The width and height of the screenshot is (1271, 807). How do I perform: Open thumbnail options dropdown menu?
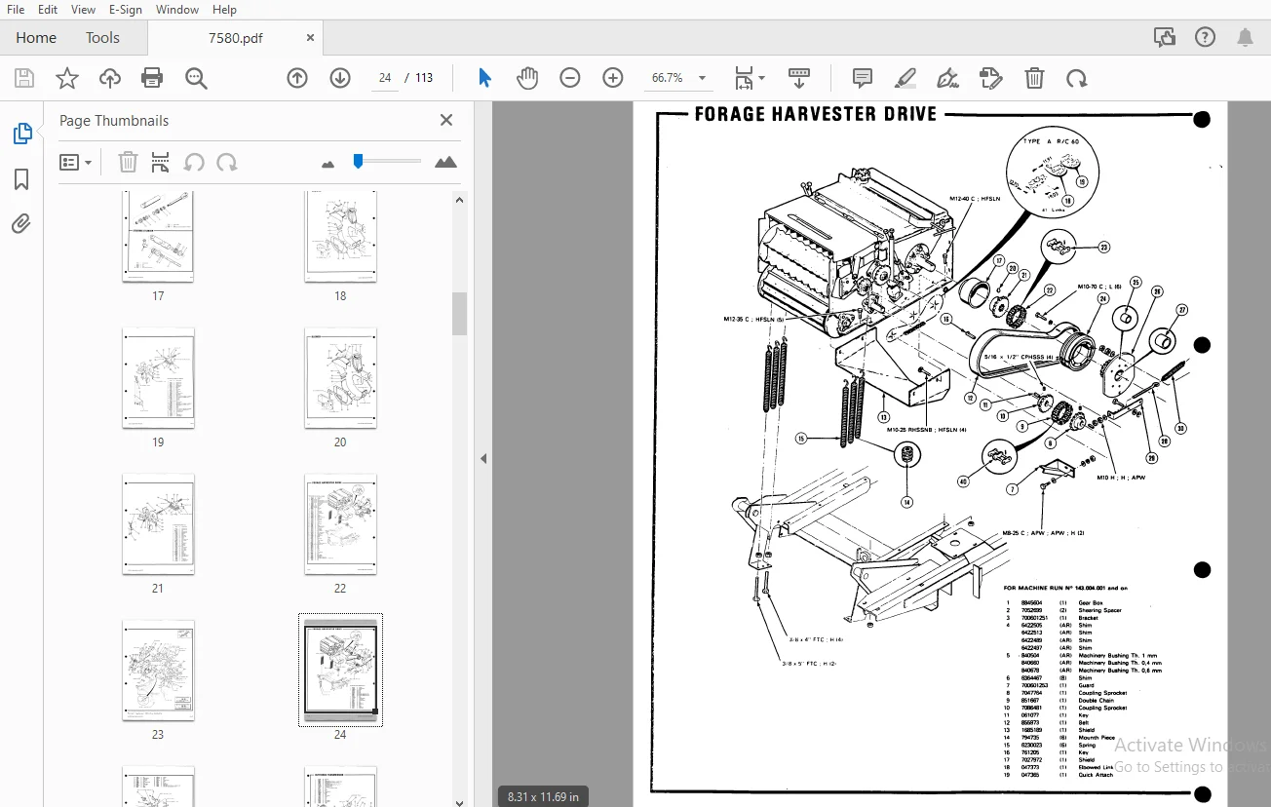(x=76, y=163)
